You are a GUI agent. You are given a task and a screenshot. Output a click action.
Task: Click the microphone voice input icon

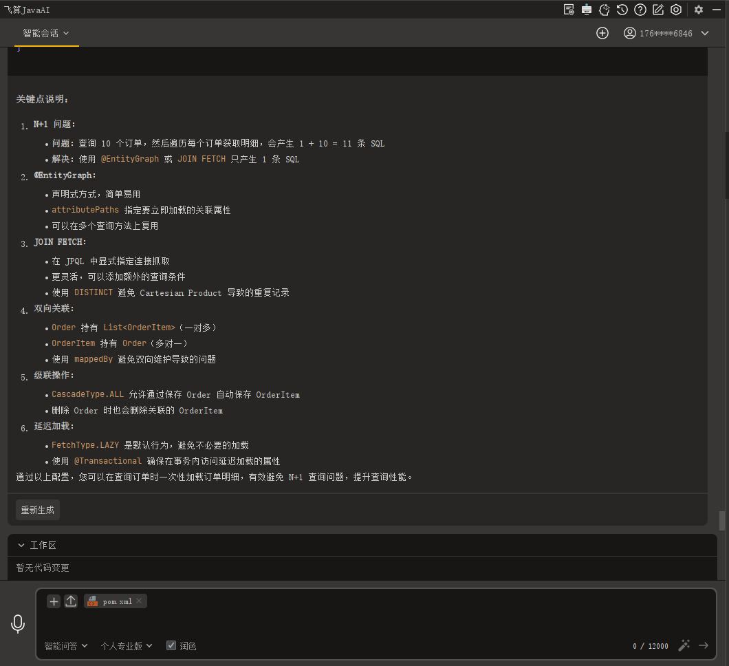click(x=18, y=623)
